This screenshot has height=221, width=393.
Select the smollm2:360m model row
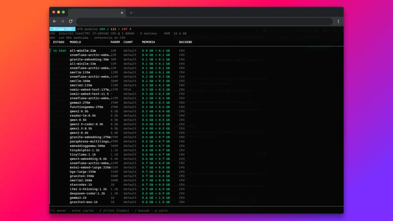coord(128,180)
